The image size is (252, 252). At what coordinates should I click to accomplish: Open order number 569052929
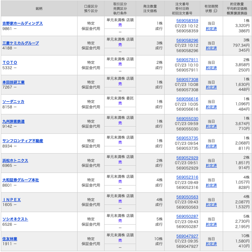pyautogui.click(x=187, y=158)
